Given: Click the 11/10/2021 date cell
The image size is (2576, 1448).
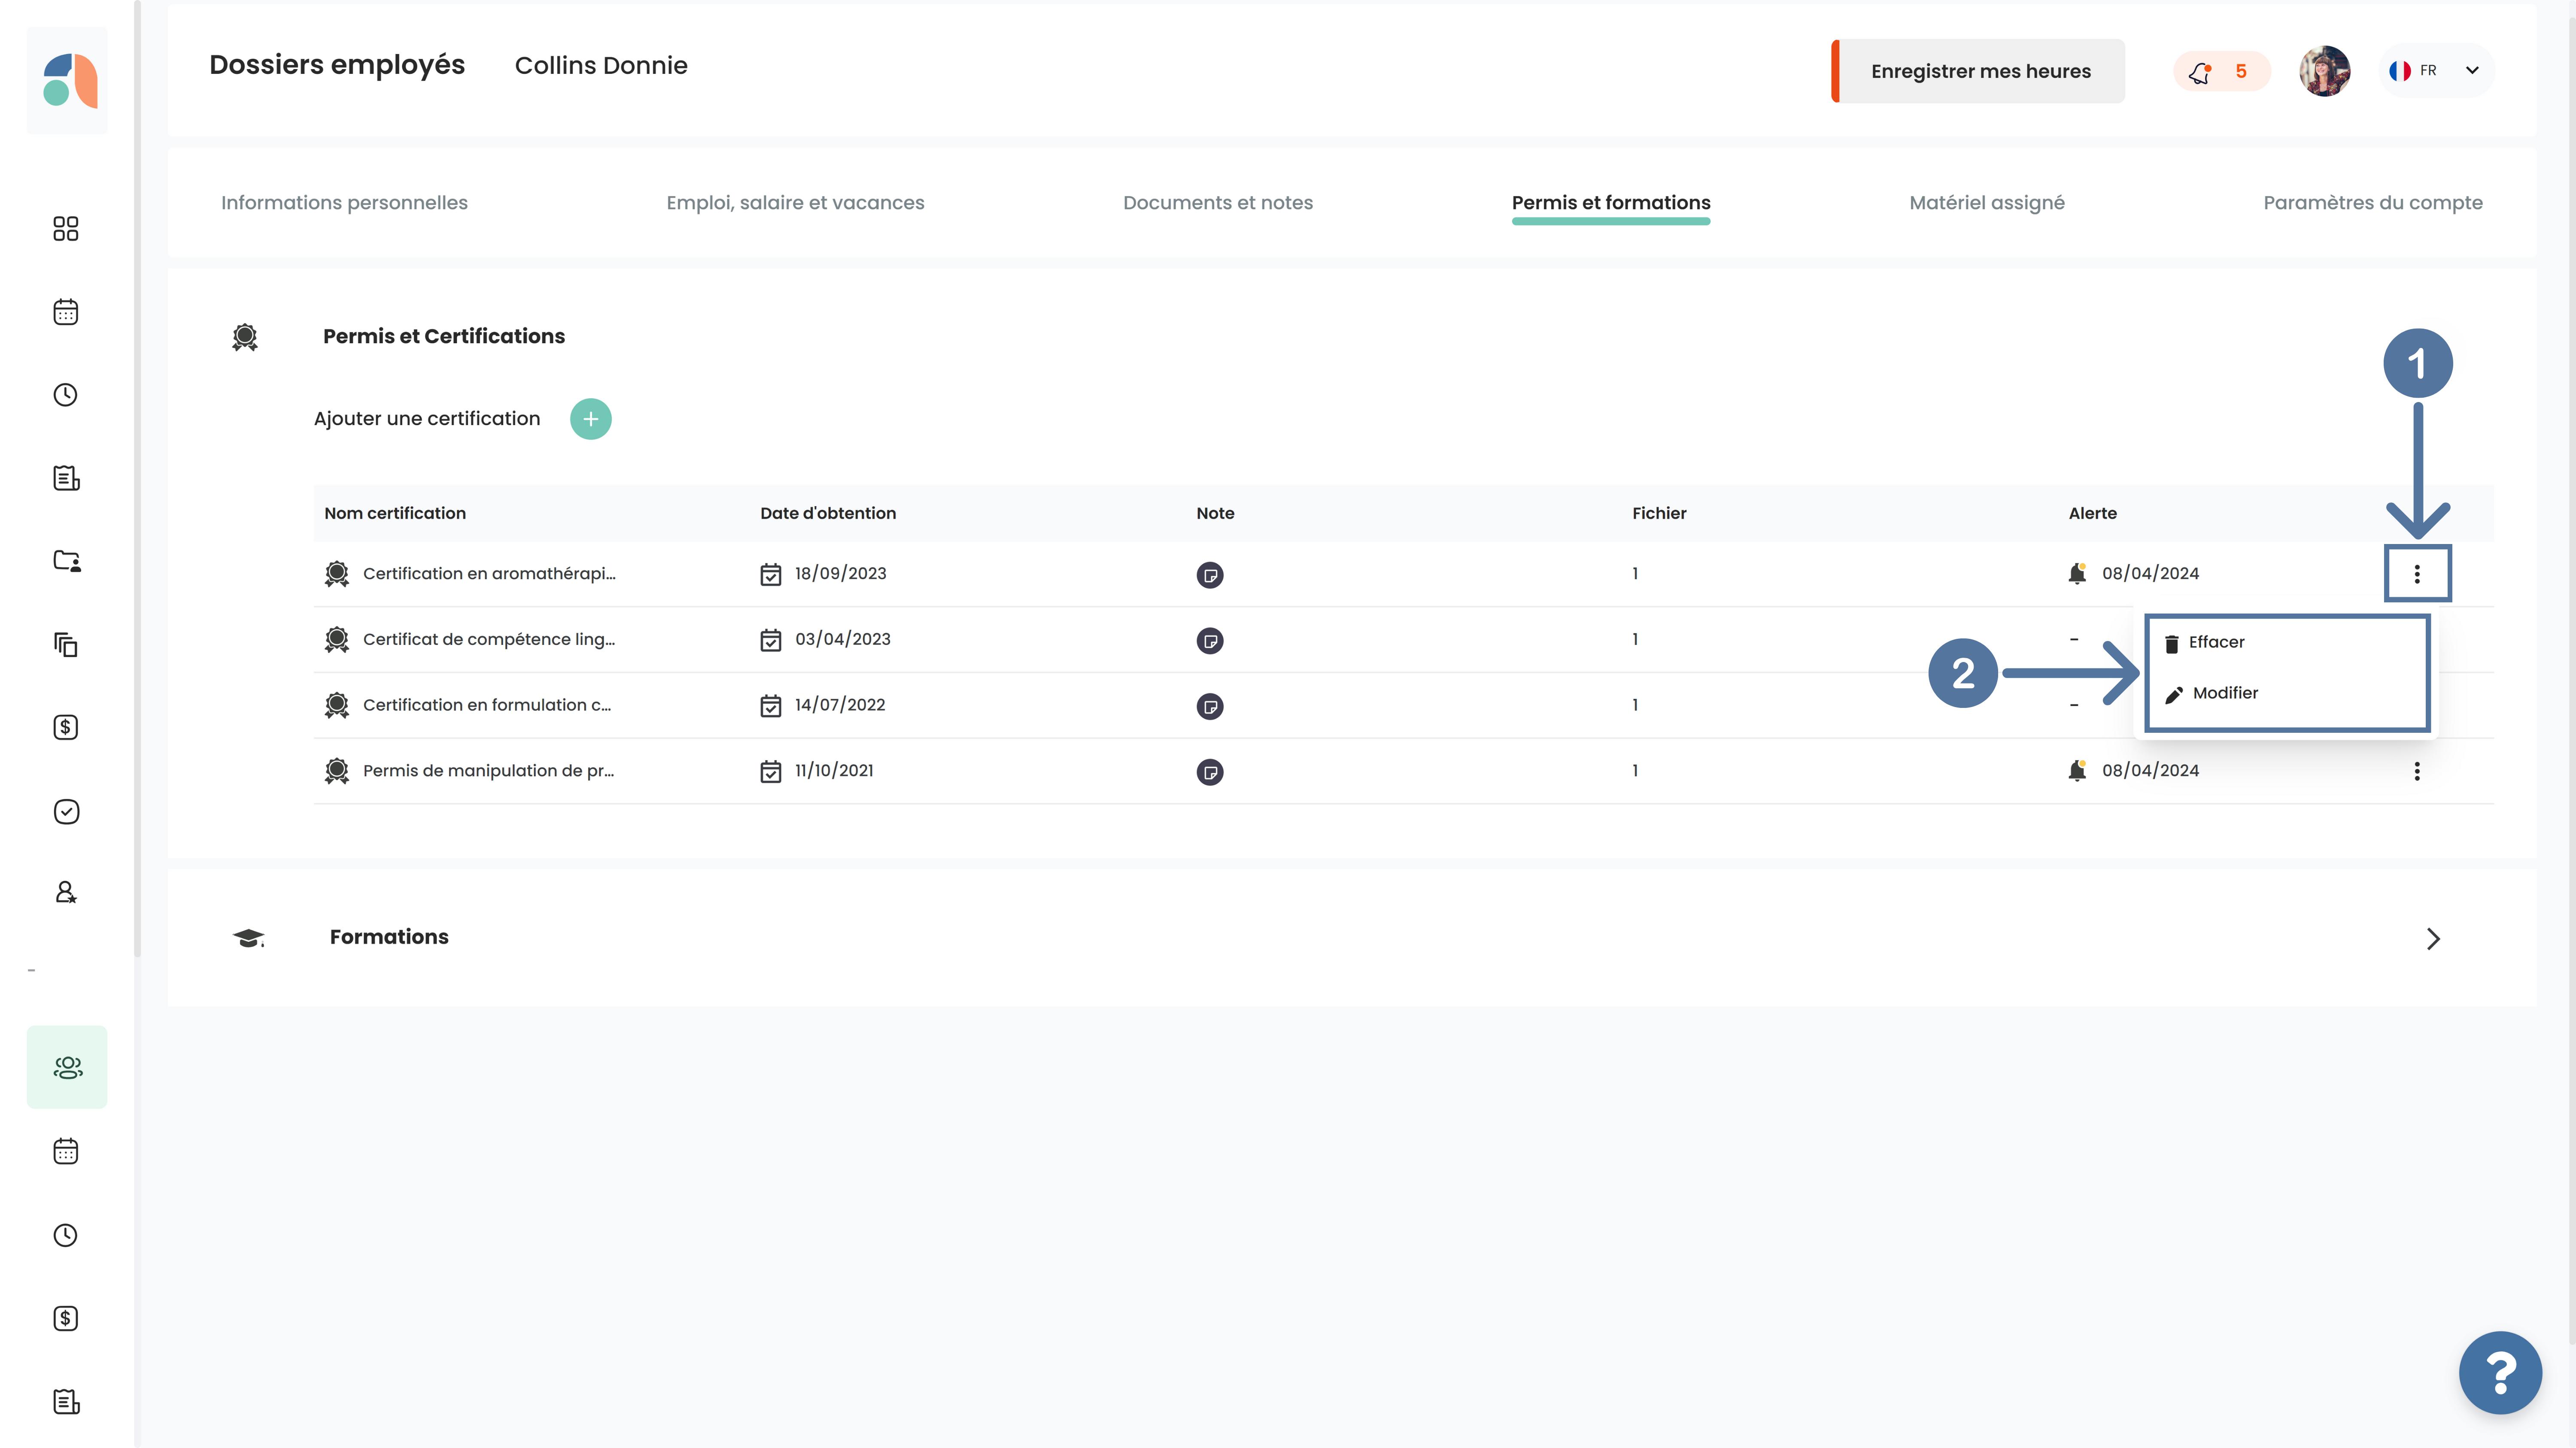Looking at the screenshot, I should point(834,771).
